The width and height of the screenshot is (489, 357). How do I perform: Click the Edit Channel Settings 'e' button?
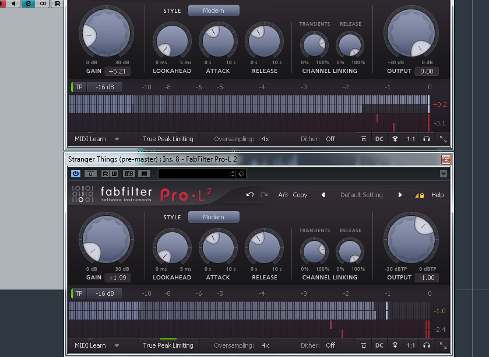28,3
